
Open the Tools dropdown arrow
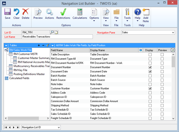[127, 21]
